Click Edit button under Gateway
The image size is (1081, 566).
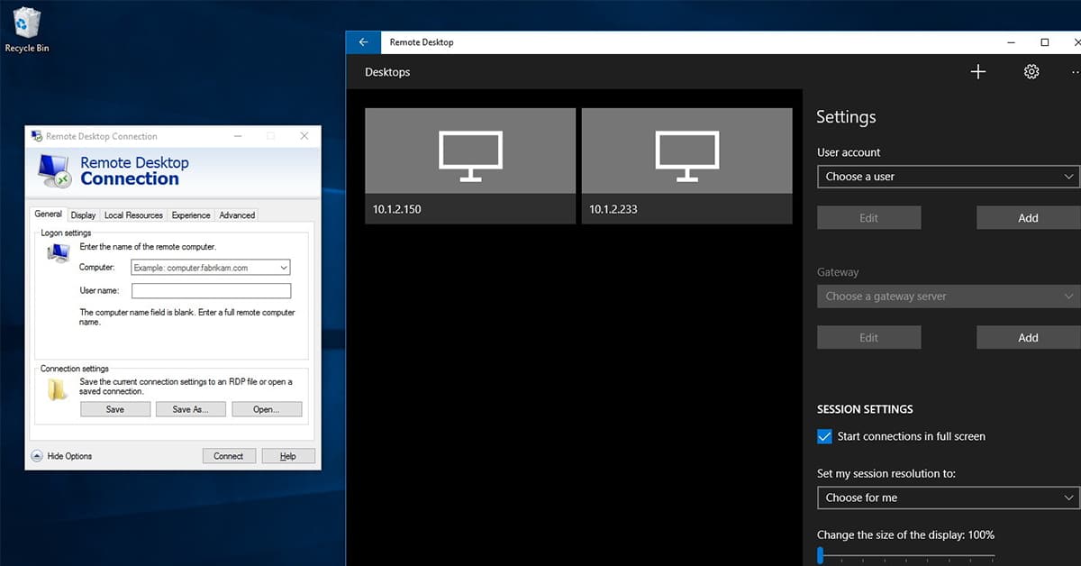(x=868, y=337)
